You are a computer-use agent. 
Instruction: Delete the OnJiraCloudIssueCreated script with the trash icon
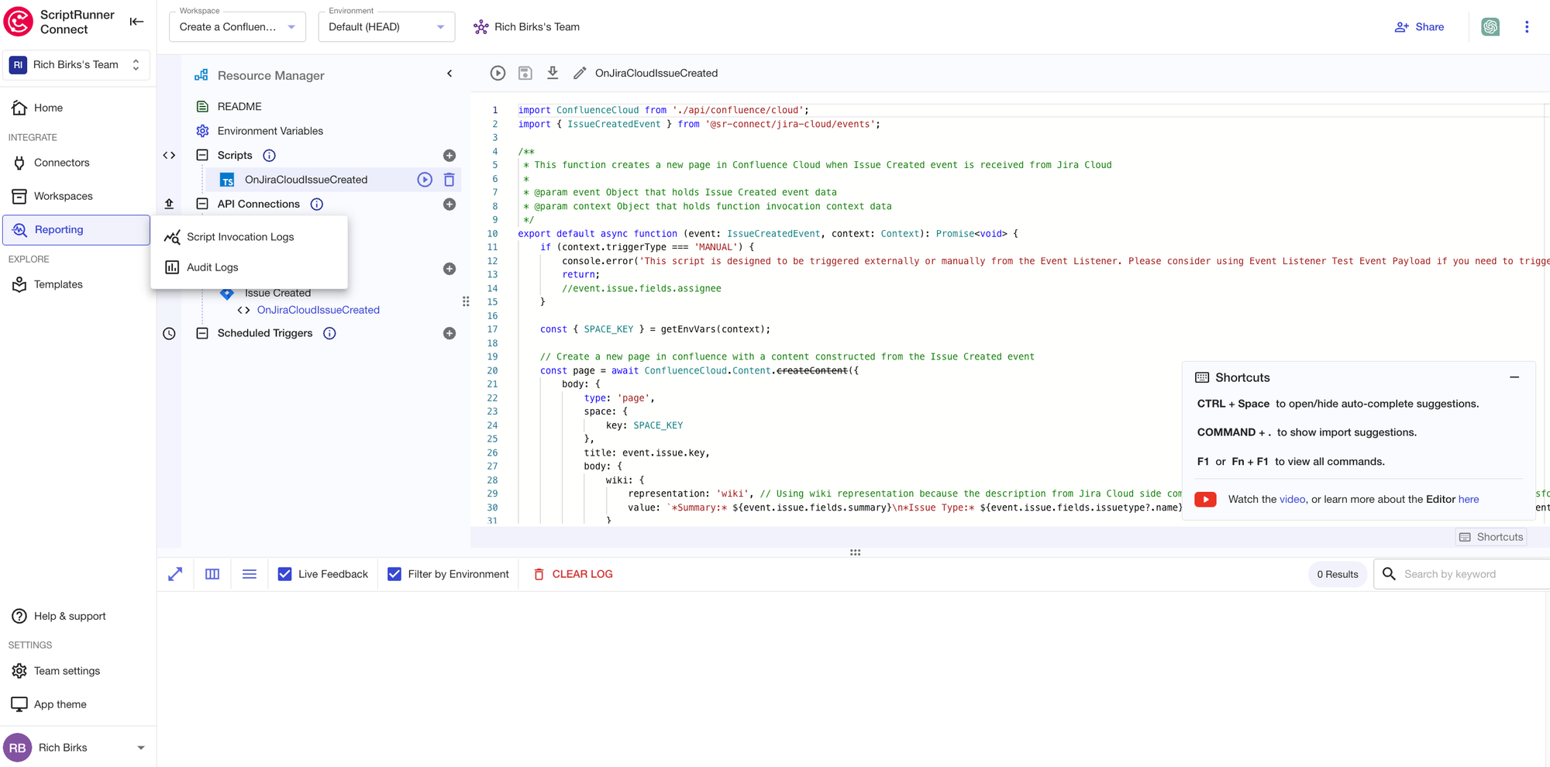point(449,180)
